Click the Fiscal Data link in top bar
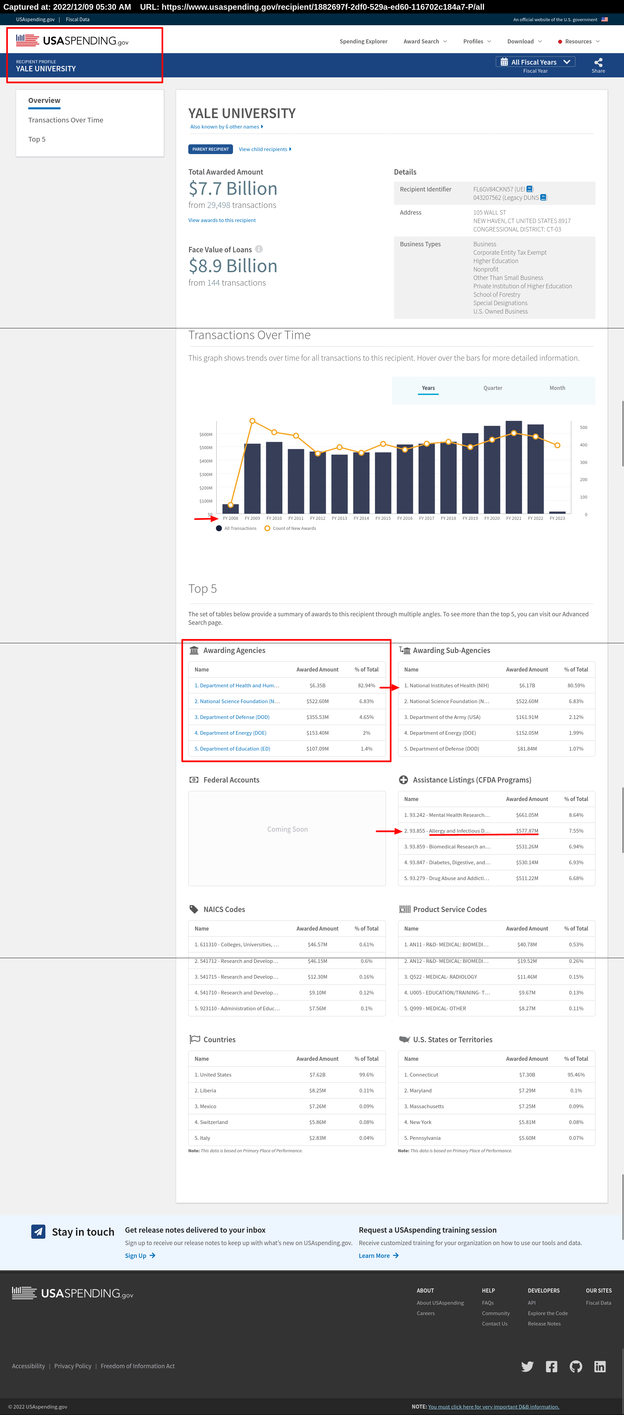 [77, 19]
